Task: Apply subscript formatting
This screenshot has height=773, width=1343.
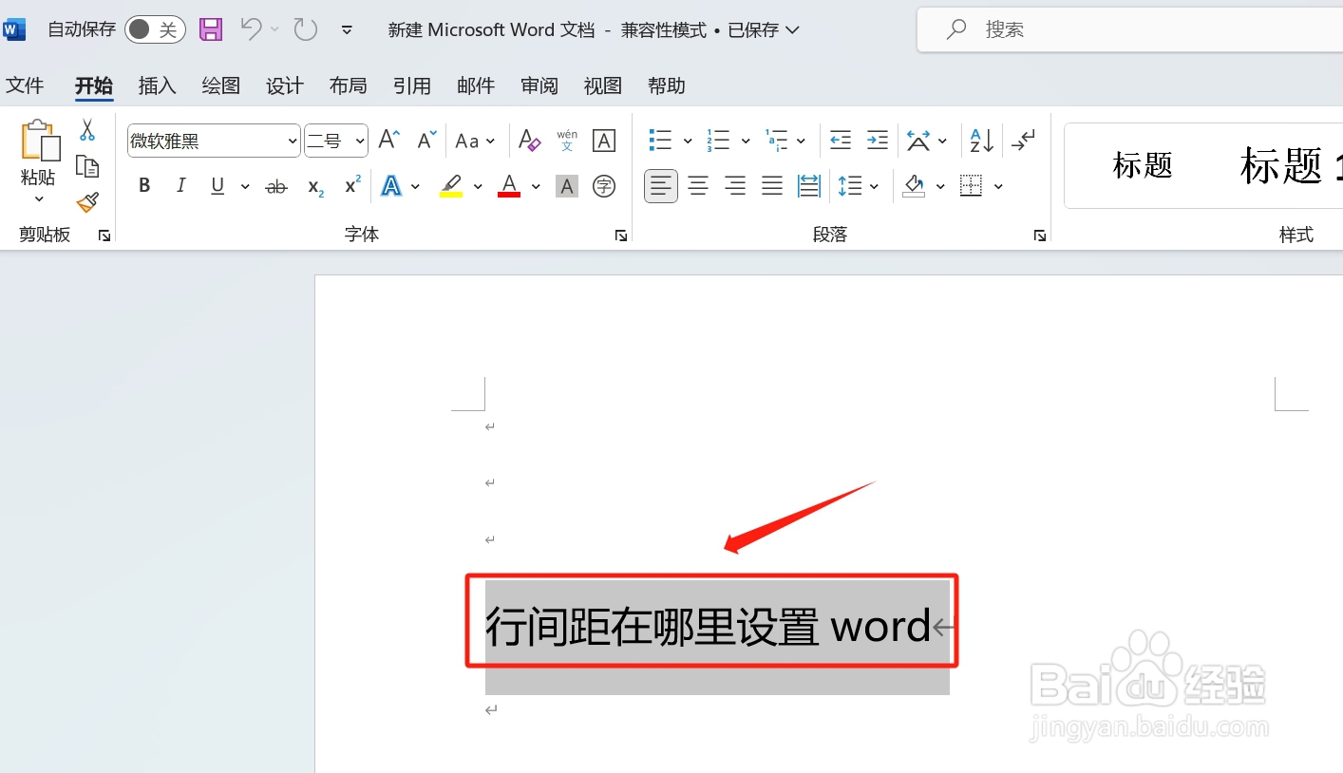Action: click(313, 186)
